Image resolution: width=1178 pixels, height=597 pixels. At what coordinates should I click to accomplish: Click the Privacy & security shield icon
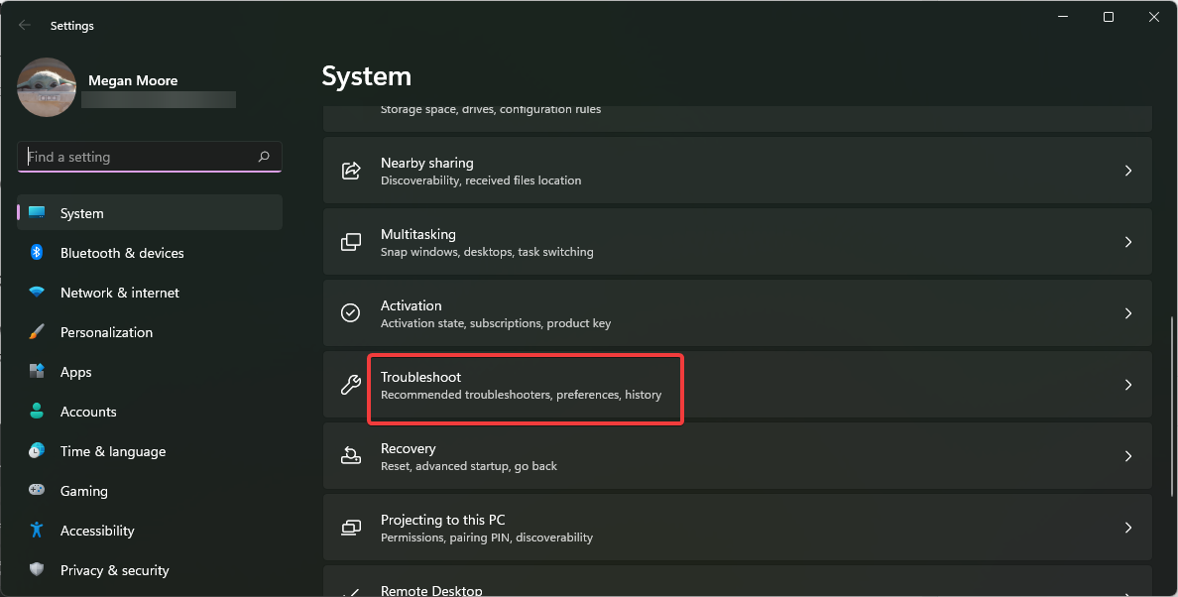[37, 570]
